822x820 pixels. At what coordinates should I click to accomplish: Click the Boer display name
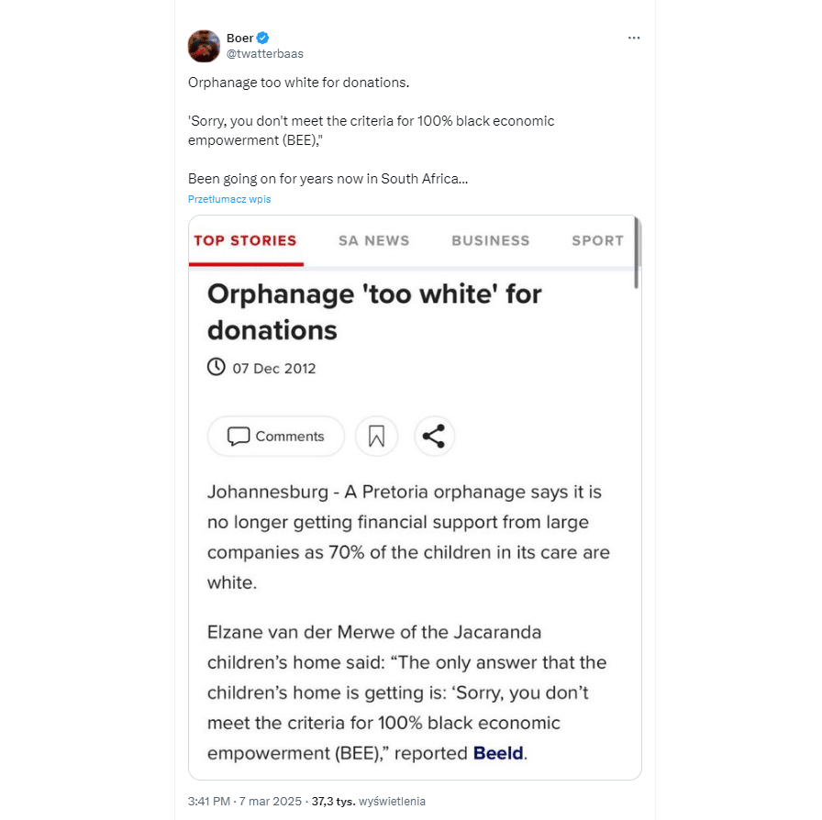[239, 38]
